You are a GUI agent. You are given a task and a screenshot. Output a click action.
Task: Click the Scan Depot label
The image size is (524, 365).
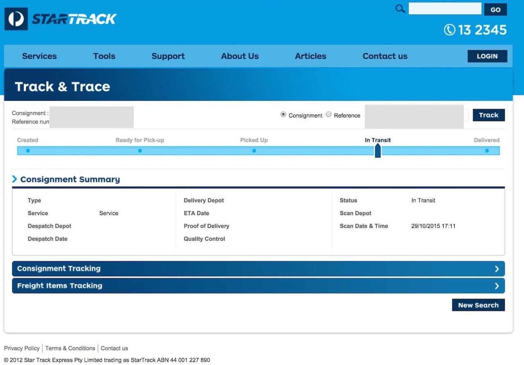point(356,213)
